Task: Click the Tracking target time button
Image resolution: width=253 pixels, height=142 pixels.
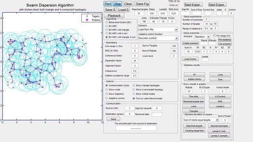Action: tap(194, 131)
